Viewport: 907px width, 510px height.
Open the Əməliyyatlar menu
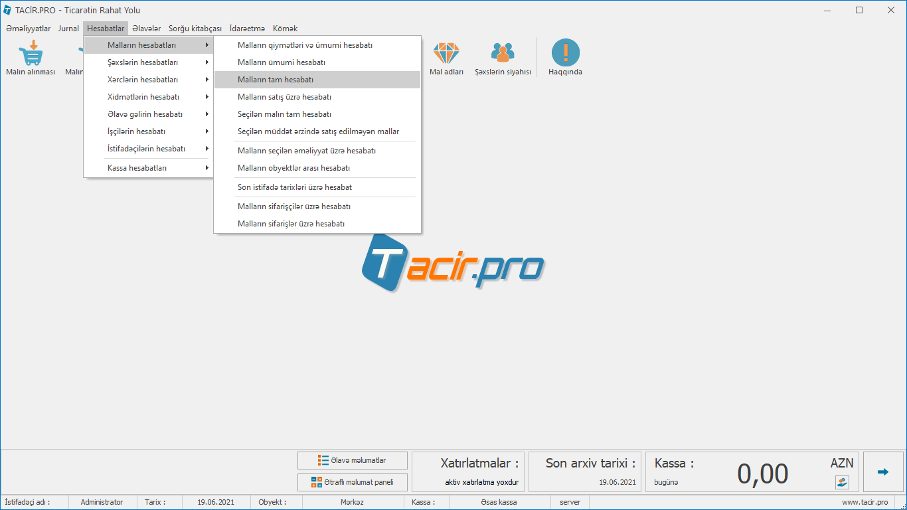point(29,29)
